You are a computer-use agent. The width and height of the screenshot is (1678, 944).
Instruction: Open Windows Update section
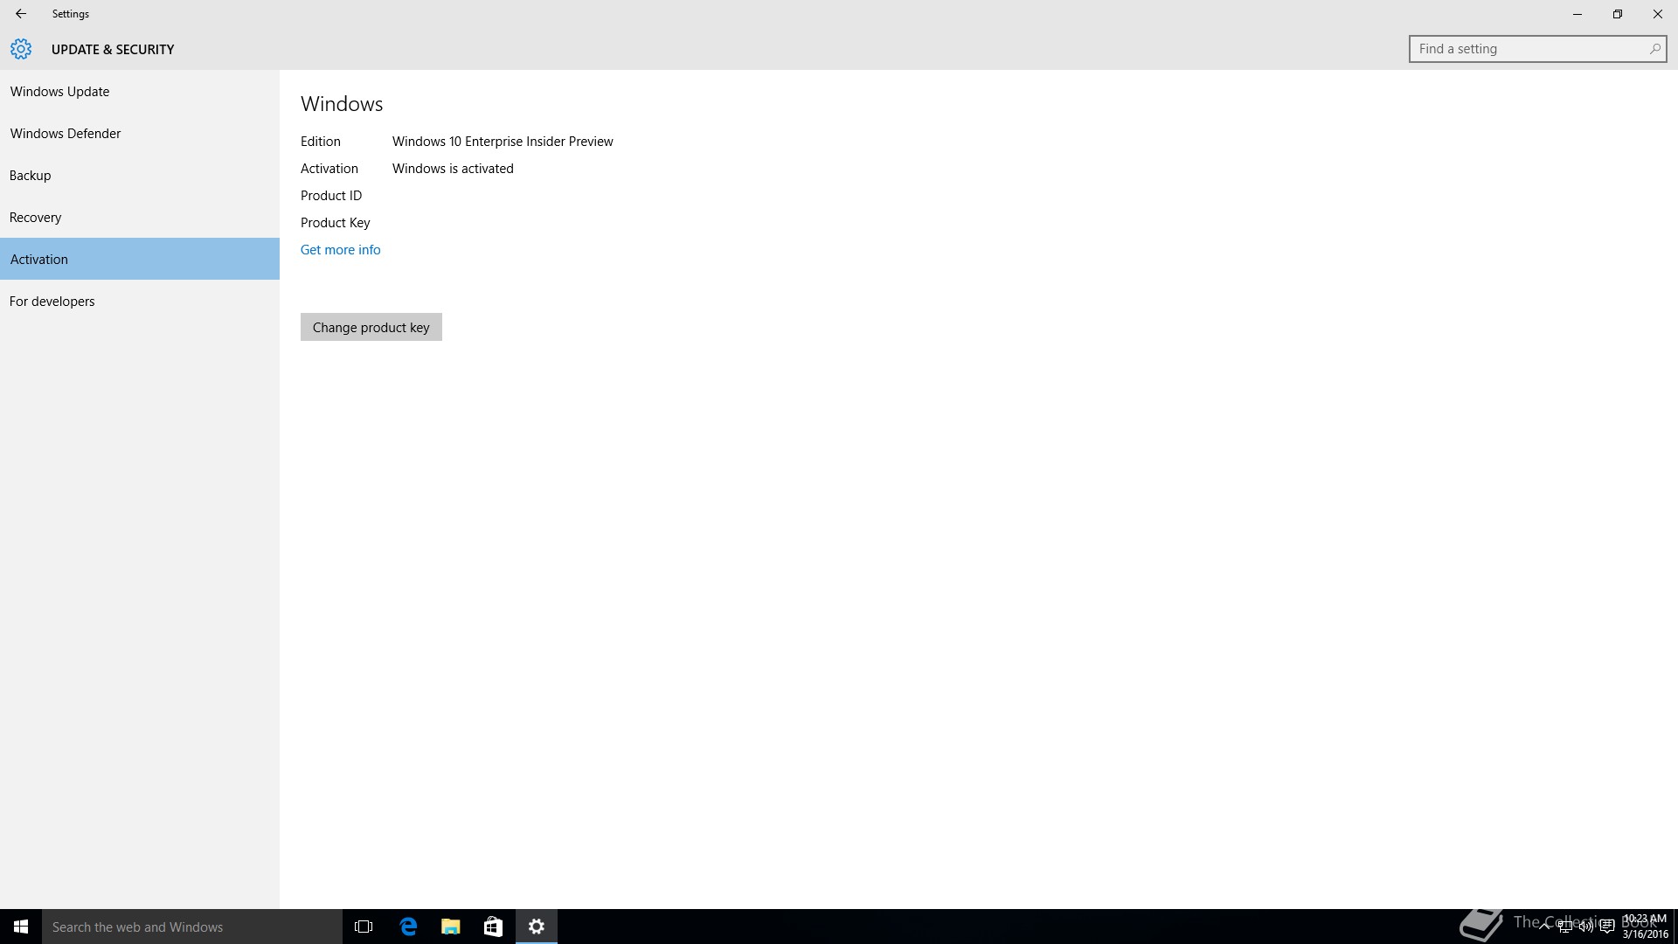pos(140,91)
